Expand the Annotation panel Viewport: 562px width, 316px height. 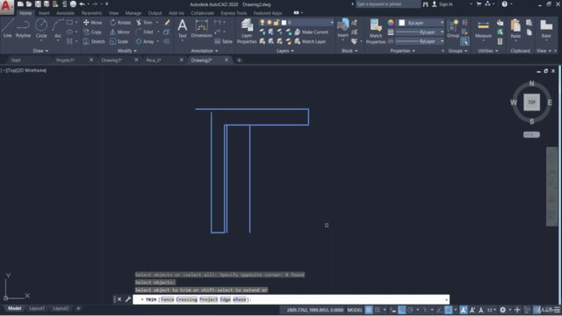point(205,51)
